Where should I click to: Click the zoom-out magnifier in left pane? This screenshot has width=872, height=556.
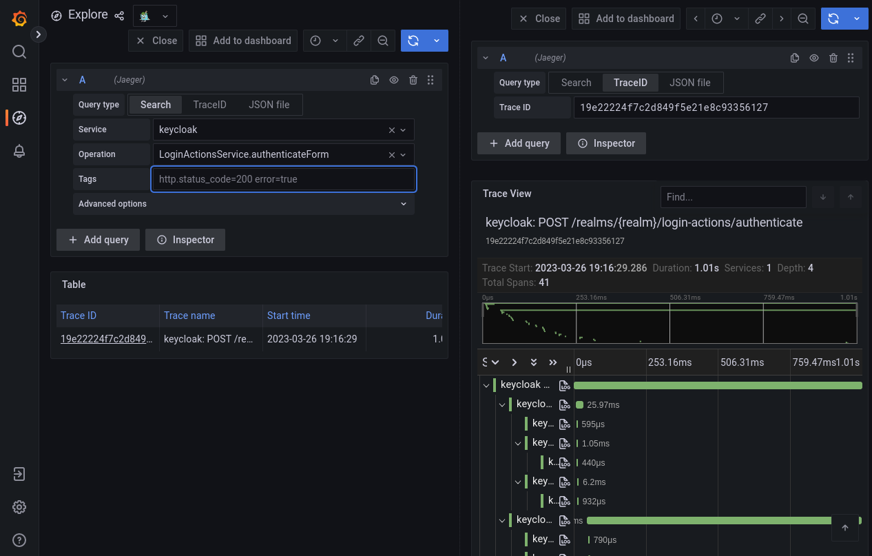tap(383, 41)
